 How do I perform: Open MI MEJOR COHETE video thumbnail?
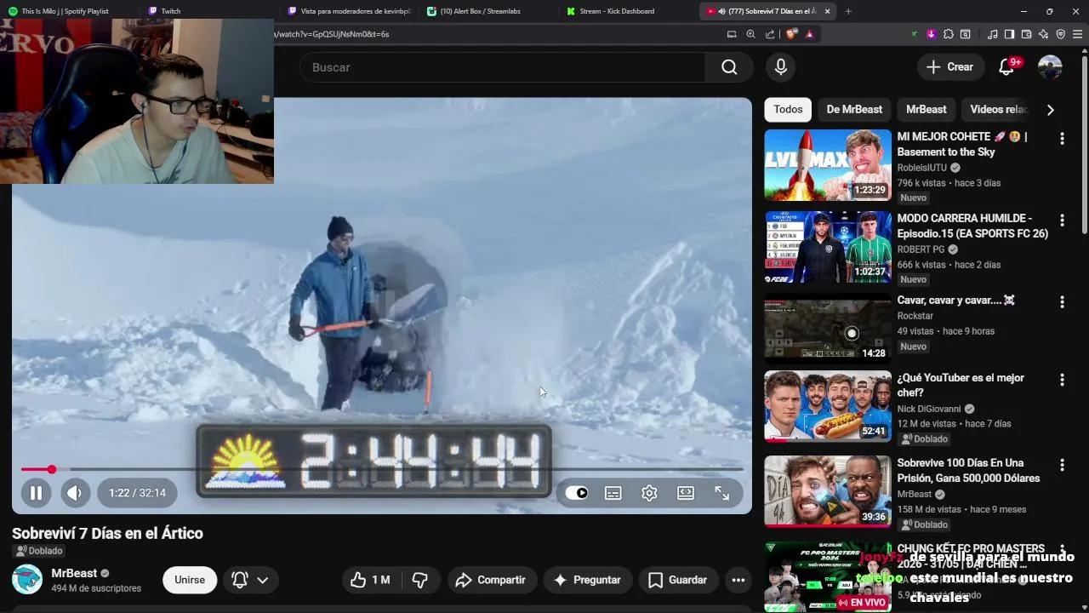[828, 165]
